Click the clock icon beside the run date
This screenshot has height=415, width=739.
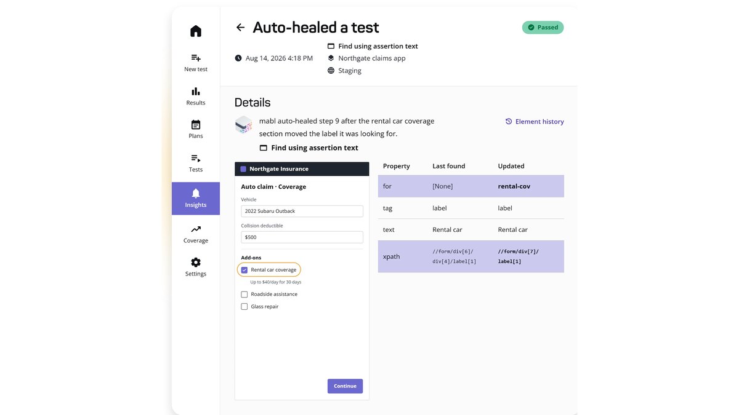238,58
